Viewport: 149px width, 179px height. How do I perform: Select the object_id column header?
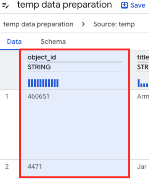pyautogui.click(x=42, y=57)
